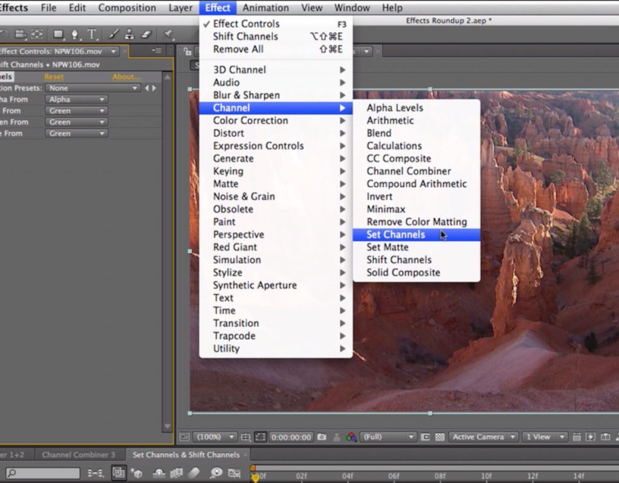Open the Graph Editor in timeline

[x=234, y=473]
